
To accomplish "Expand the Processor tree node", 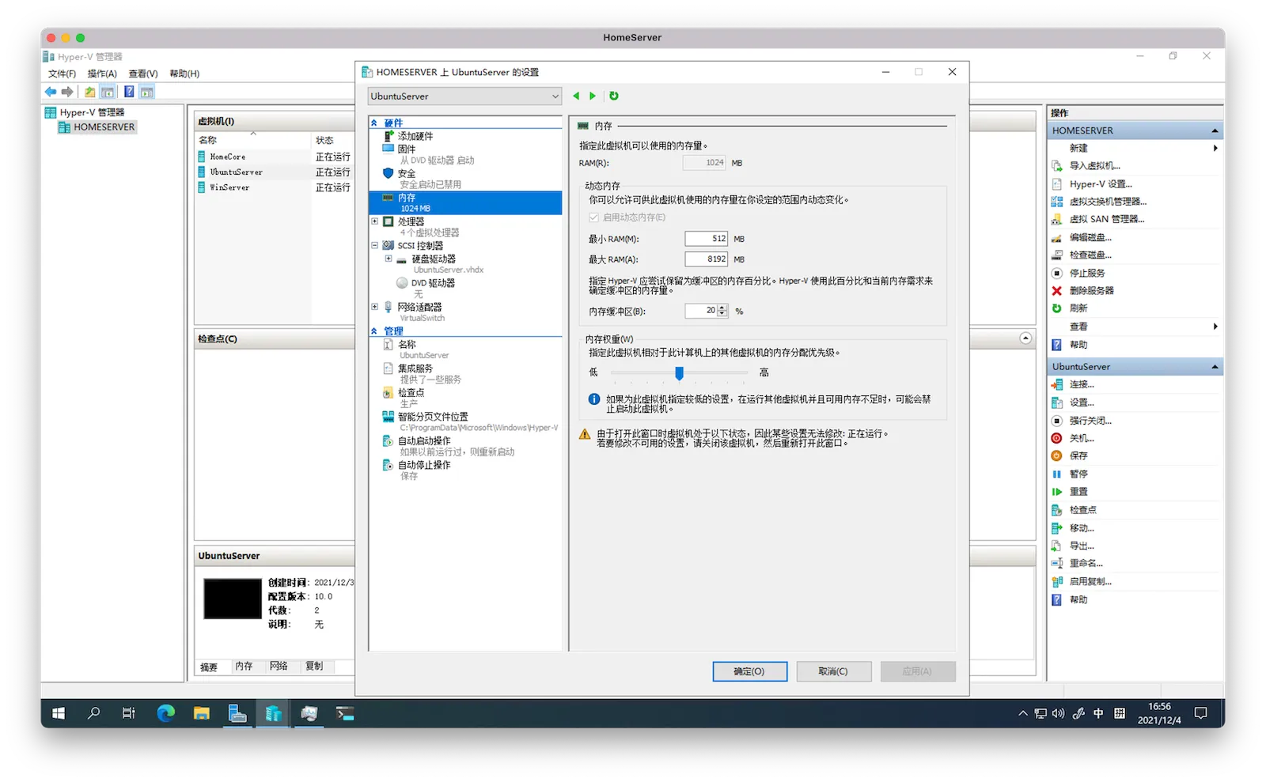I will [375, 221].
